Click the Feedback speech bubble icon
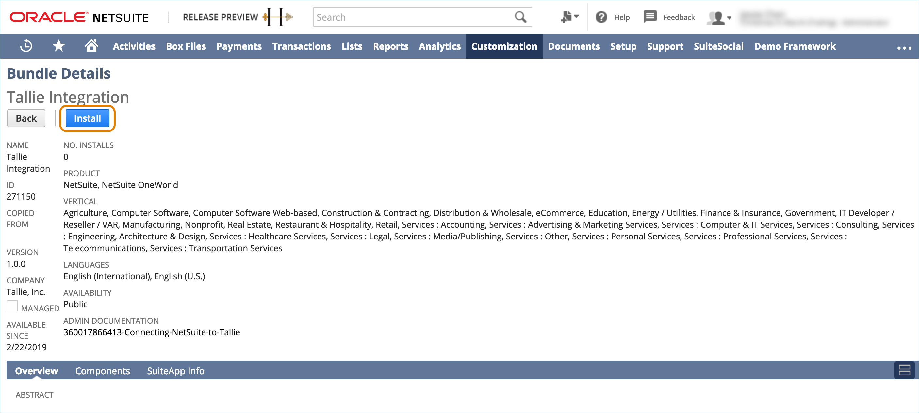Screen dimensions: 919x413 click(650, 17)
